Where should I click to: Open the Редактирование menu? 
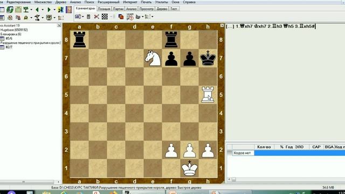pos(18,2)
